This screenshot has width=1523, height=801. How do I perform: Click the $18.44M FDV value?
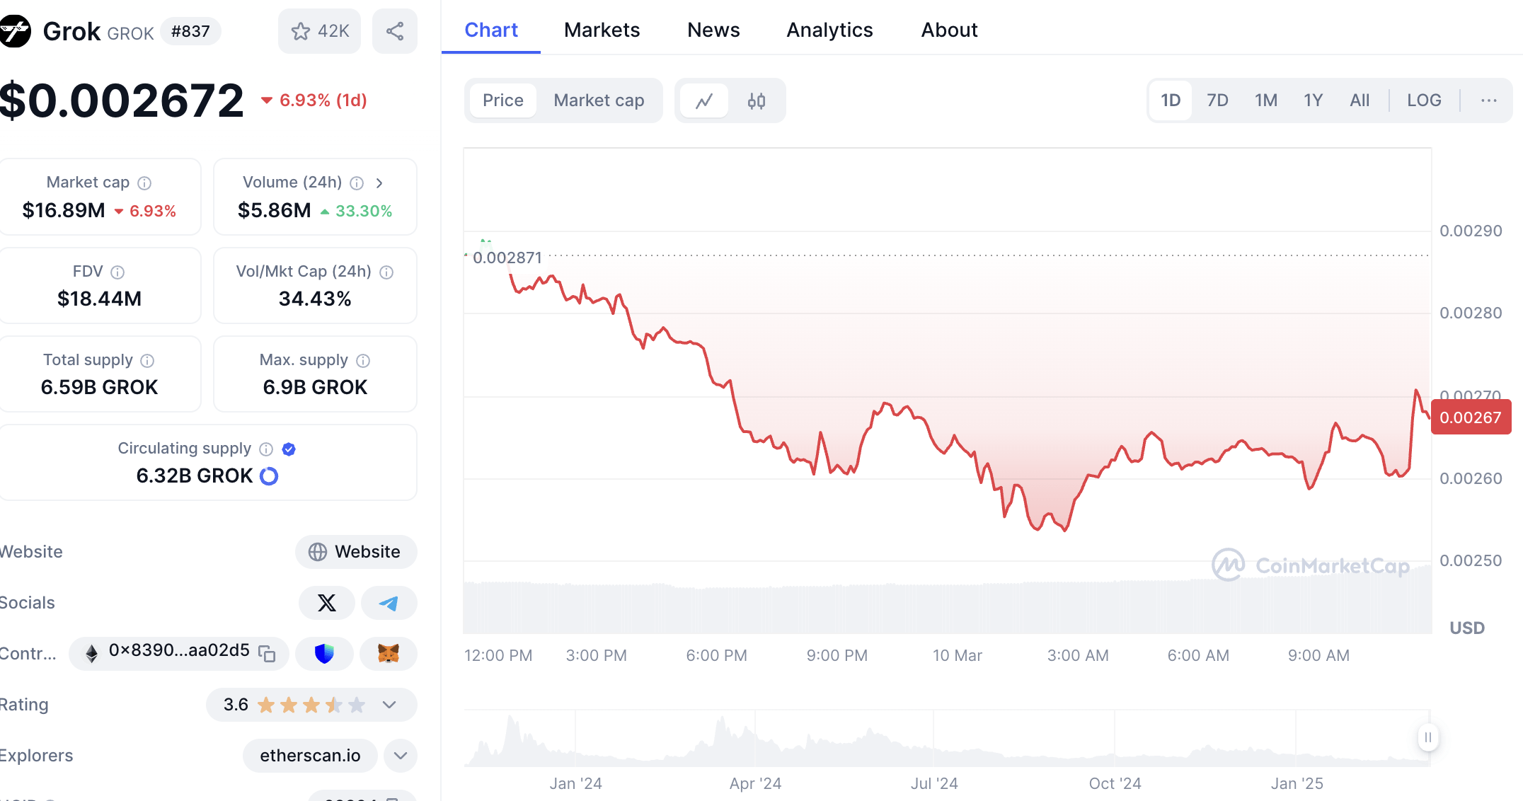pyautogui.click(x=100, y=299)
